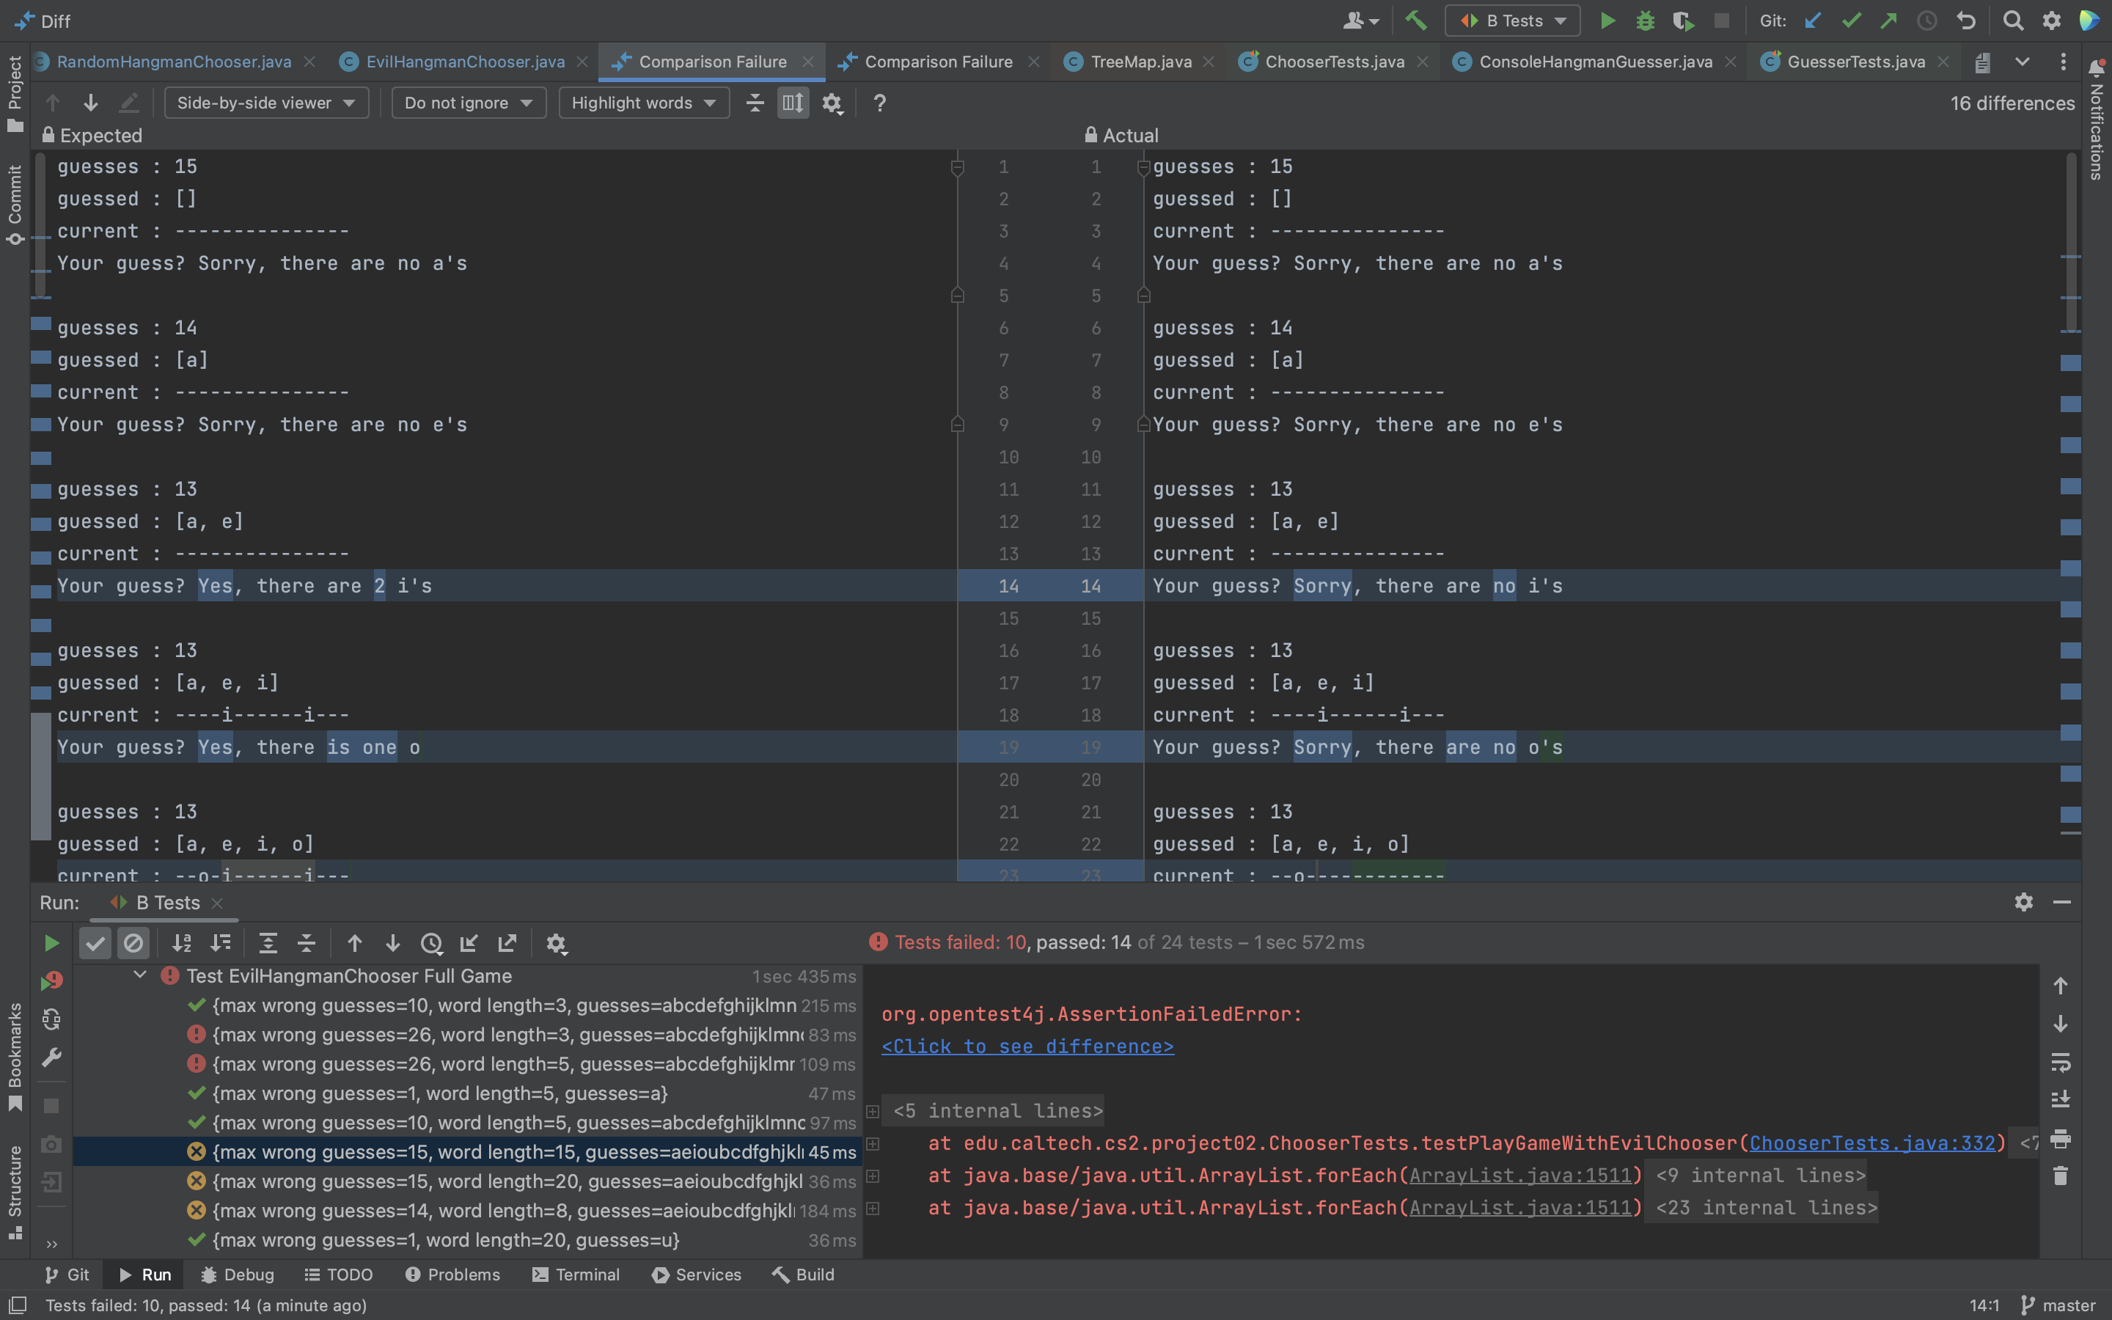This screenshot has width=2112, height=1320.
Task: Click Export test results icon
Action: [x=507, y=943]
